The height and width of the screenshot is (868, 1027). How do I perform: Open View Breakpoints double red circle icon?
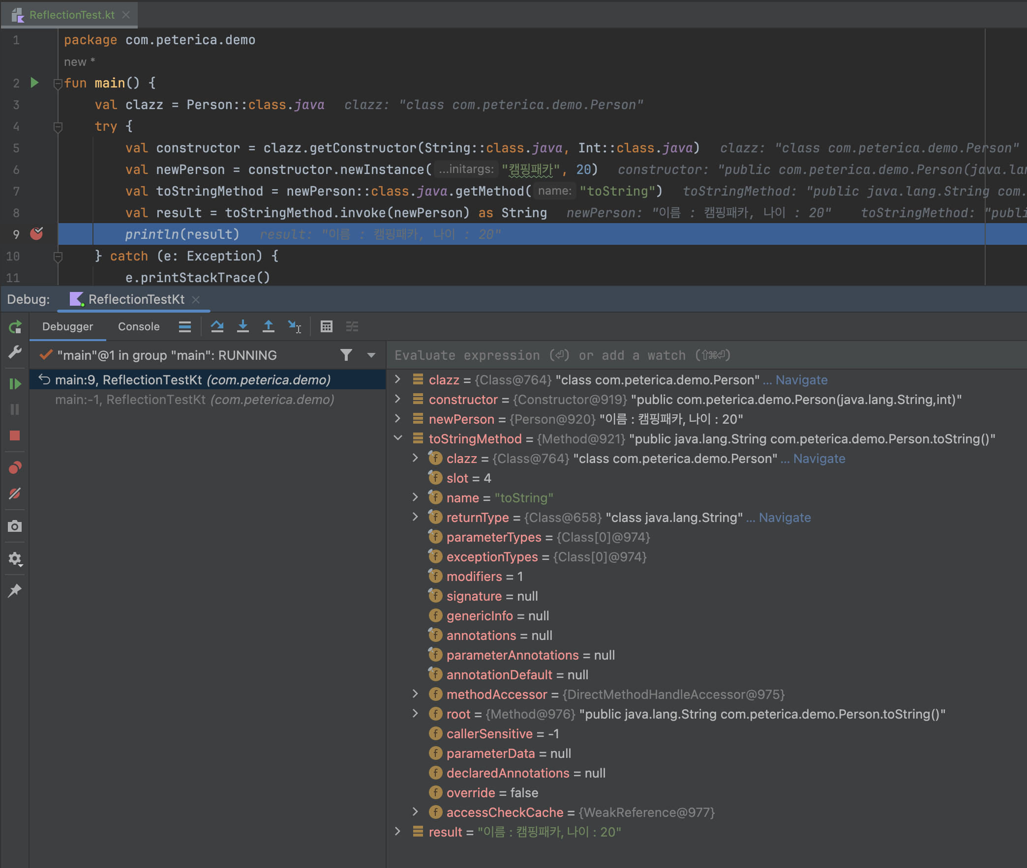[15, 467]
